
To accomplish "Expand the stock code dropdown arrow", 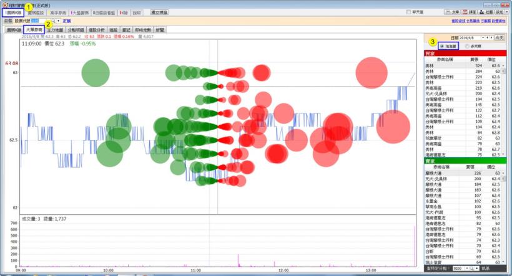I will (59, 21).
